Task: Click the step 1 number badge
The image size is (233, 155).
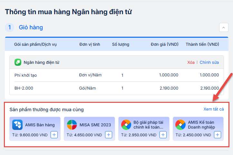Action: [x=9, y=27]
